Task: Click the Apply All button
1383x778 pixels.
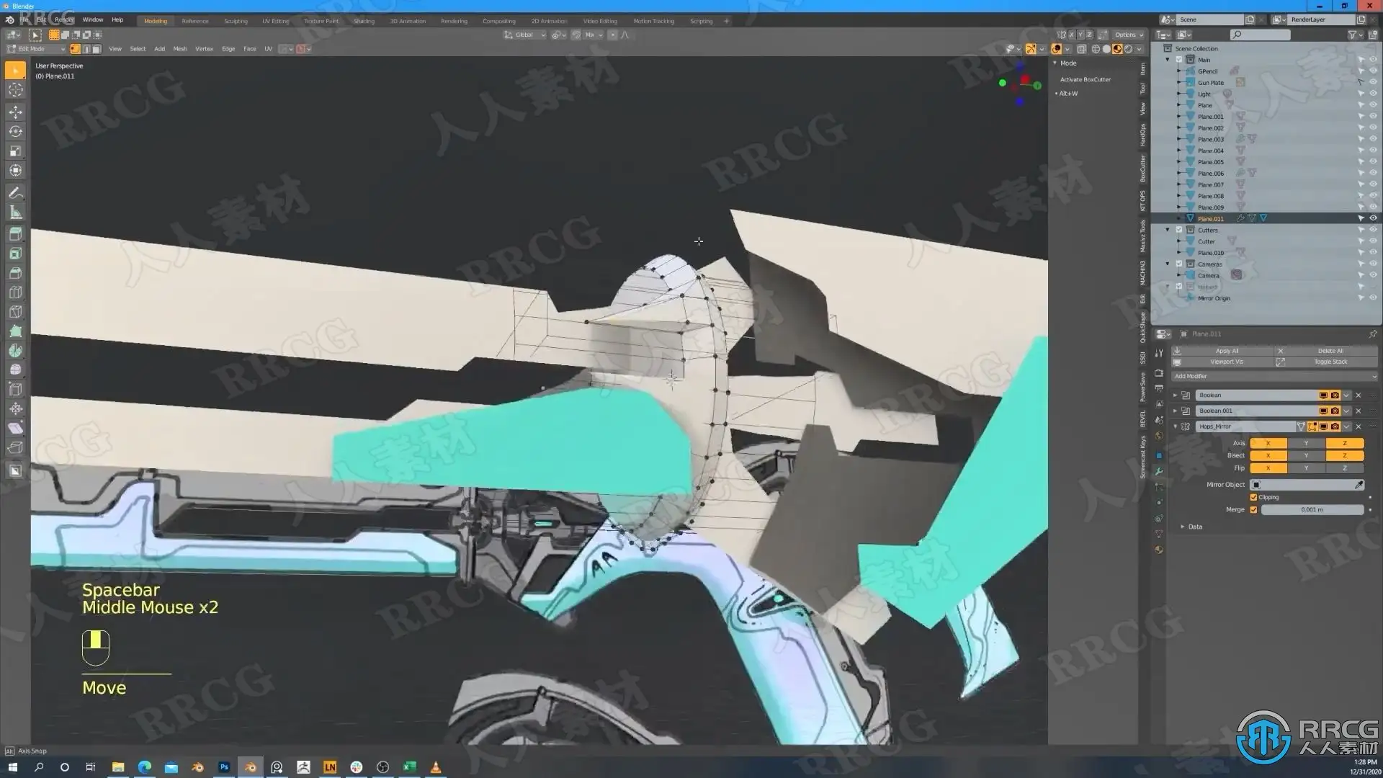Action: pyautogui.click(x=1227, y=351)
